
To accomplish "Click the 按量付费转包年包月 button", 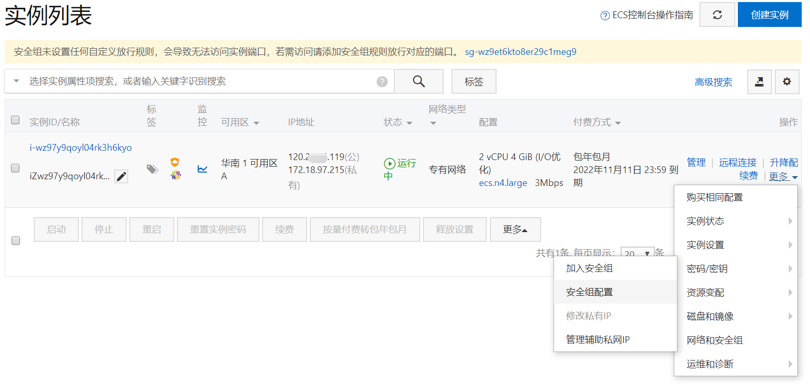I will [x=365, y=229].
